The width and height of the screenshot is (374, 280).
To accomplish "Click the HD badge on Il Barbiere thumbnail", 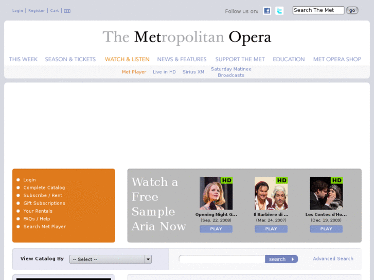I will (282, 180).
